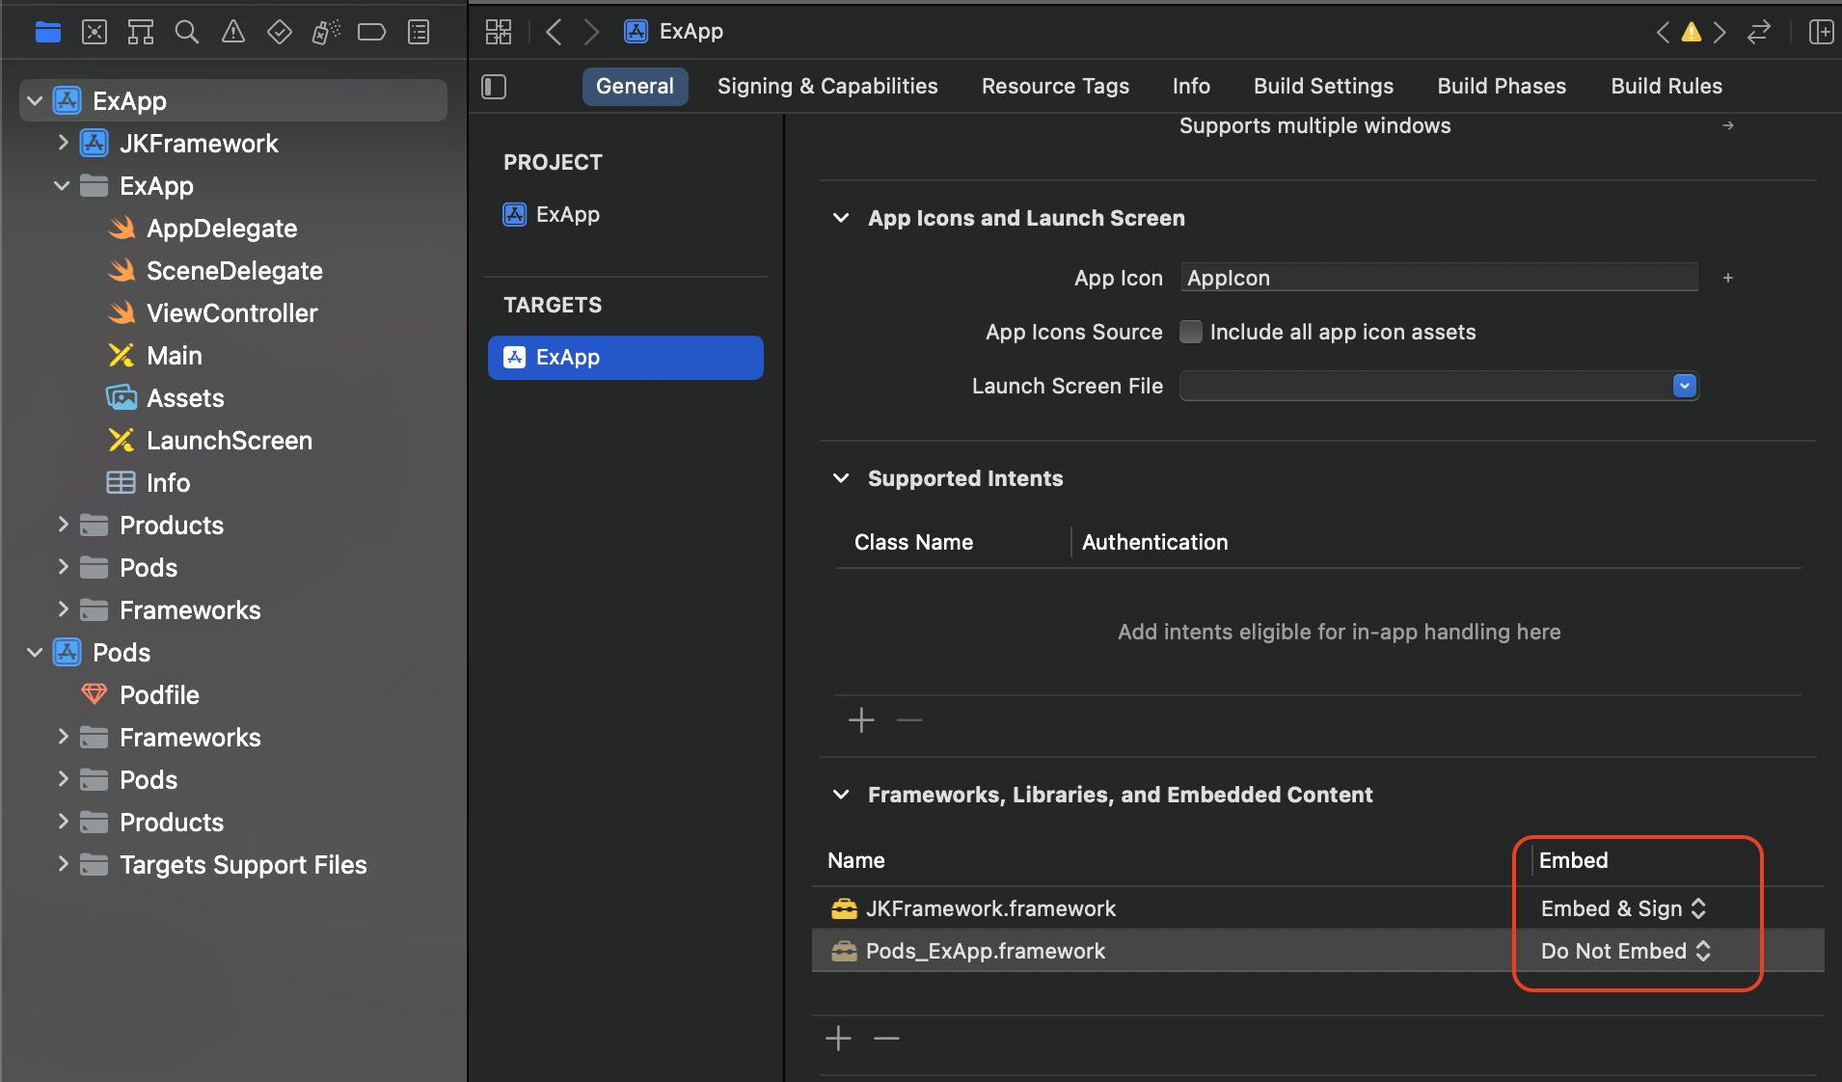Change JKFramework Embed & Sign option
Screen dimensions: 1842x1082
tap(1624, 908)
